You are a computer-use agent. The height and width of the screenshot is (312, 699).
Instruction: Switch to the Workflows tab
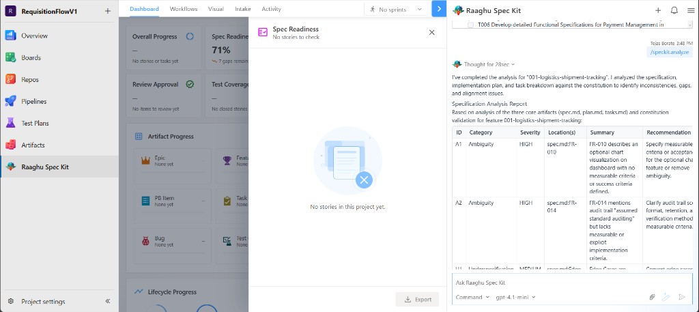(184, 9)
